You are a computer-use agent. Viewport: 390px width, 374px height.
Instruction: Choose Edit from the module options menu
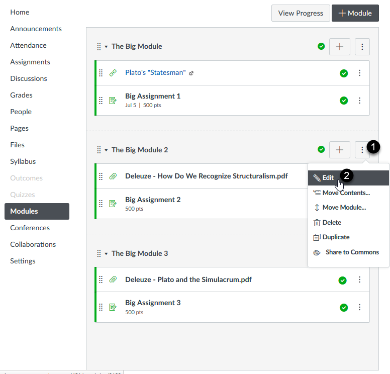point(328,178)
